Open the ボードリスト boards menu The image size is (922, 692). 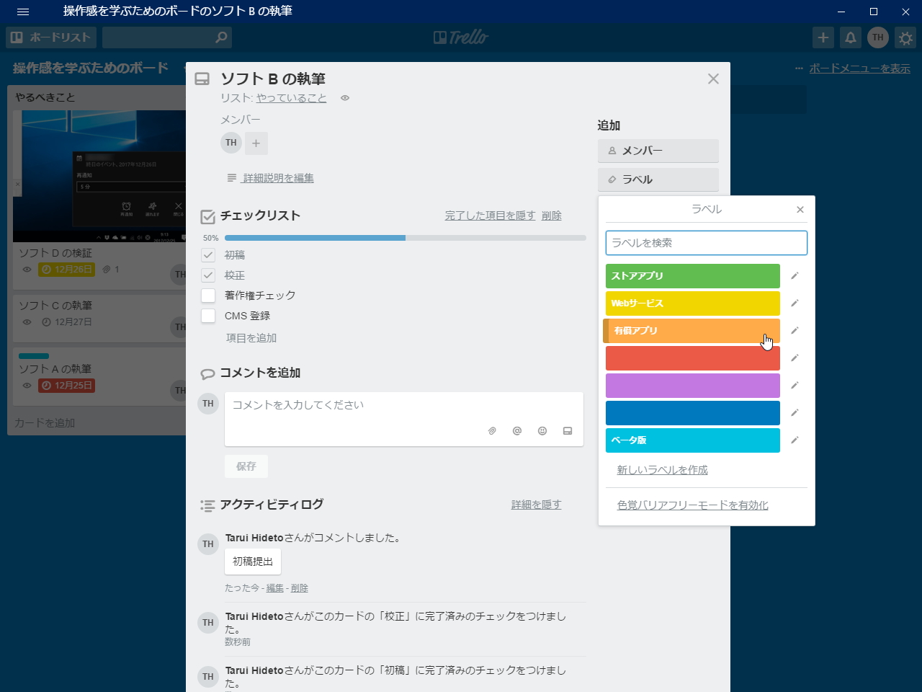(51, 37)
